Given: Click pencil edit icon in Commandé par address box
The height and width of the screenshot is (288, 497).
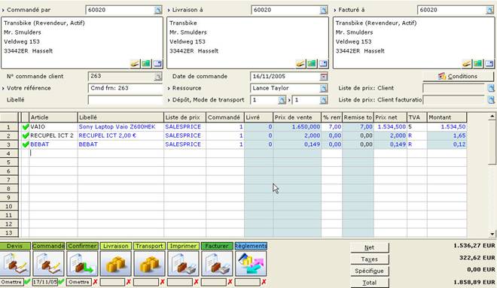Looking at the screenshot, I should click(x=135, y=64).
